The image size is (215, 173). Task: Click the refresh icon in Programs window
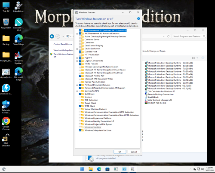[169, 36]
